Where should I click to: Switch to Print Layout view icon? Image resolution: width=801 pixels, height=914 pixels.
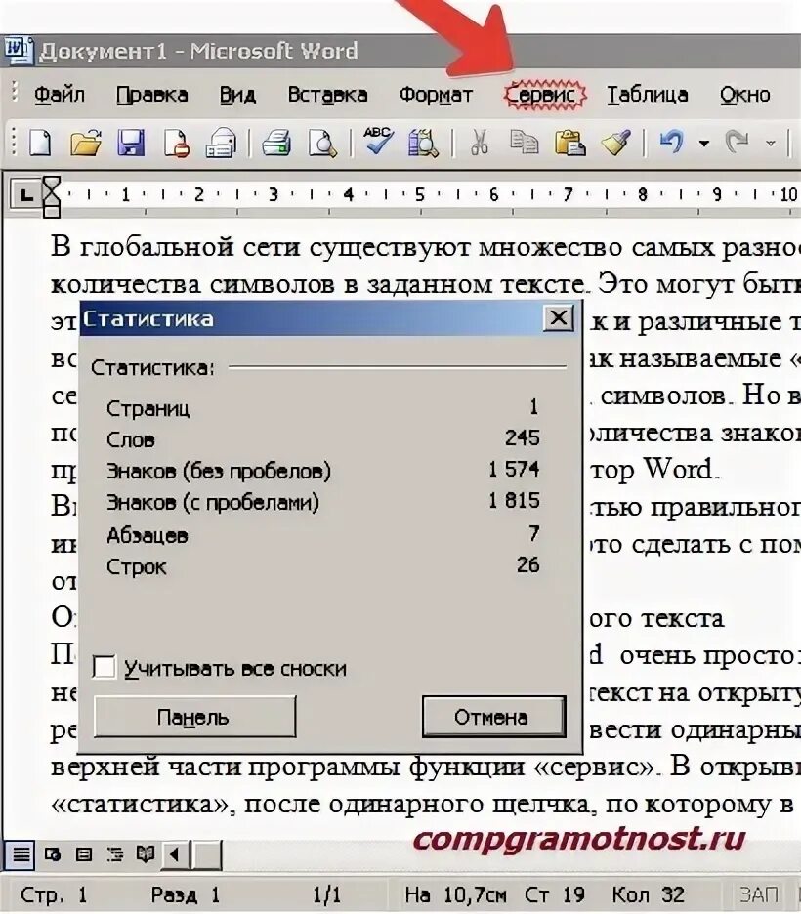[84, 855]
